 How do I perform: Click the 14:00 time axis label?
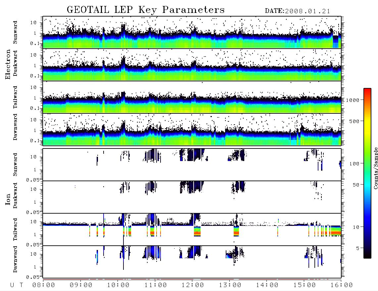[267, 285]
